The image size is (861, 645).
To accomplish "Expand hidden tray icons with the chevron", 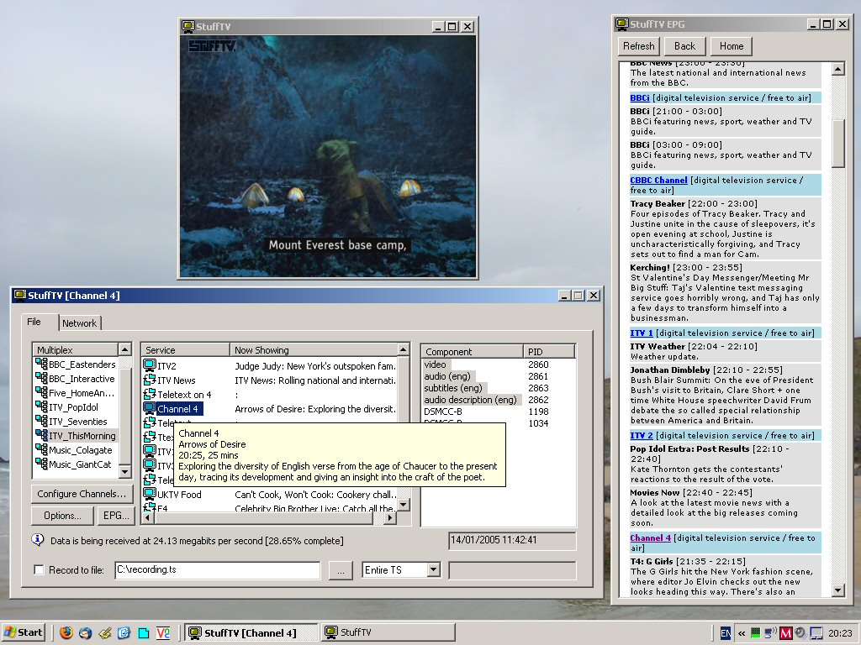I will click(x=742, y=633).
